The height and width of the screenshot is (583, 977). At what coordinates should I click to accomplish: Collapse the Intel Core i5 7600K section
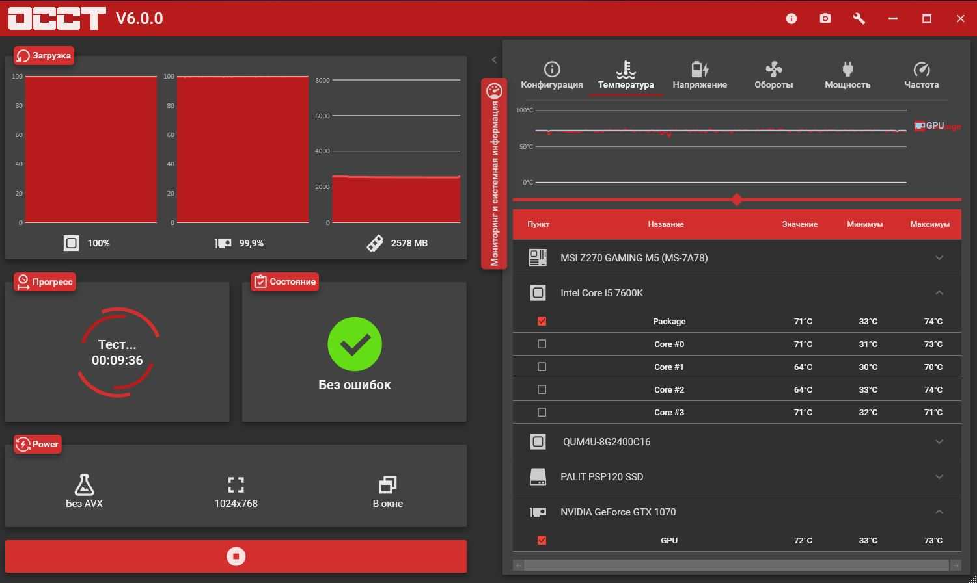pos(939,293)
